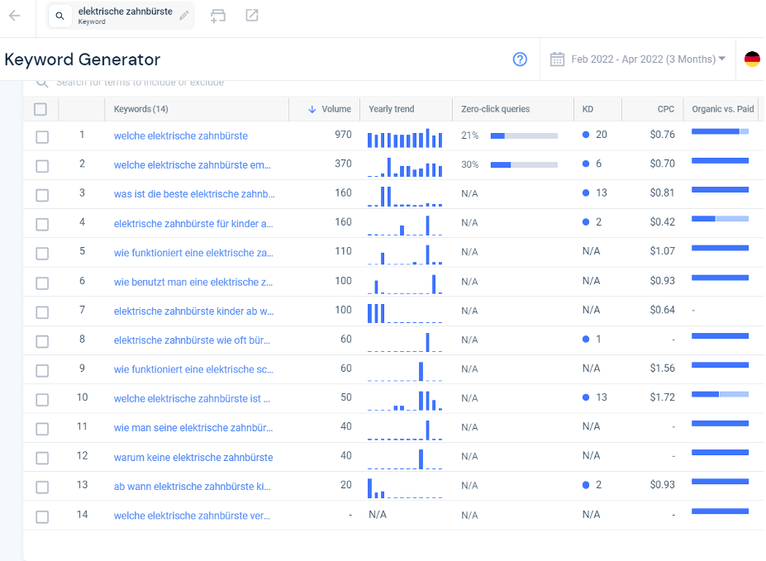This screenshot has height=561, width=766.
Task: Sort by Organic vs. Paid header
Action: (722, 109)
